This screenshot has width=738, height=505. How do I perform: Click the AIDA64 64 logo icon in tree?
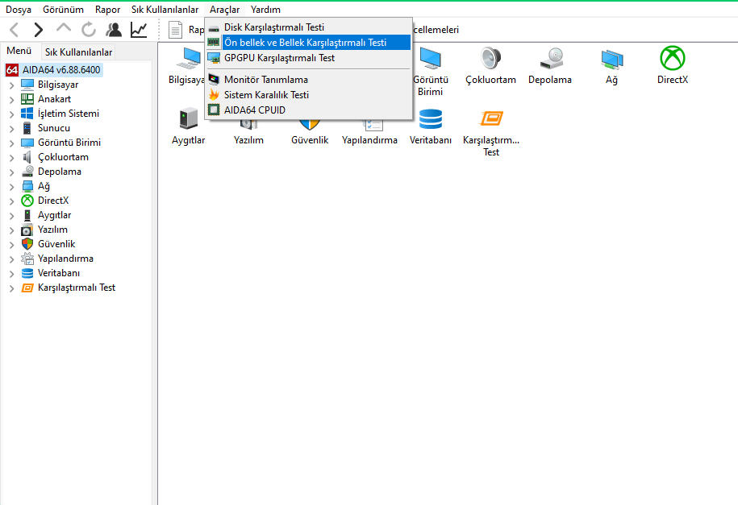point(12,70)
